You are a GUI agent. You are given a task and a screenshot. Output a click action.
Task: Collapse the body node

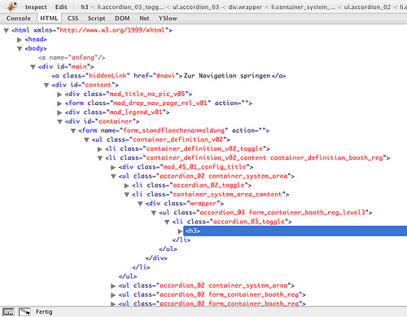coord(20,49)
